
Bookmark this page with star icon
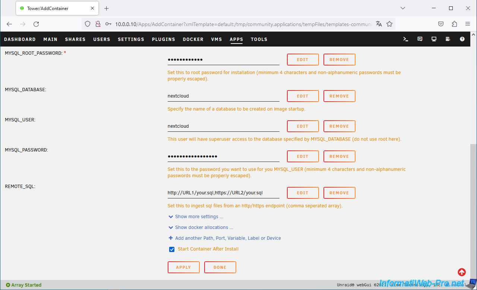[x=389, y=24]
